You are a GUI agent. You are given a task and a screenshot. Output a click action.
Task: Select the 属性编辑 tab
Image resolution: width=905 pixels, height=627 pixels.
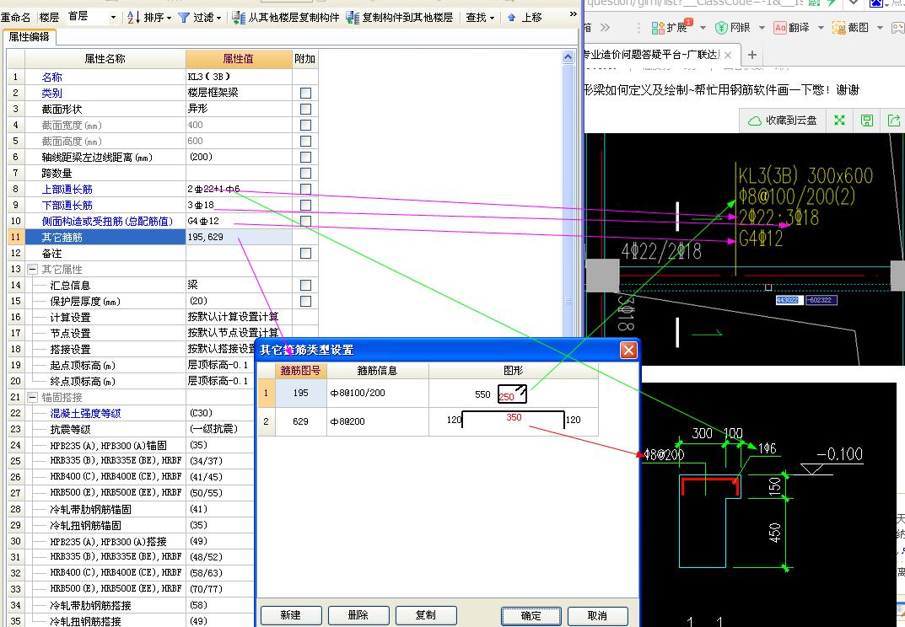click(29, 37)
